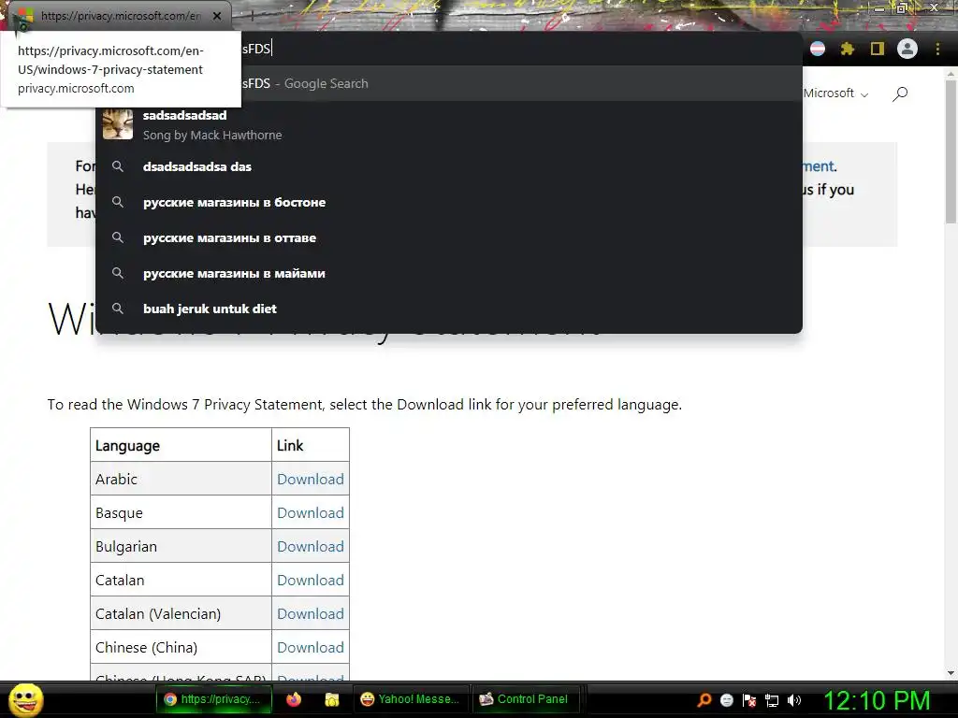The width and height of the screenshot is (958, 718).
Task: Open the folder icon on taskbar
Action: (x=332, y=699)
